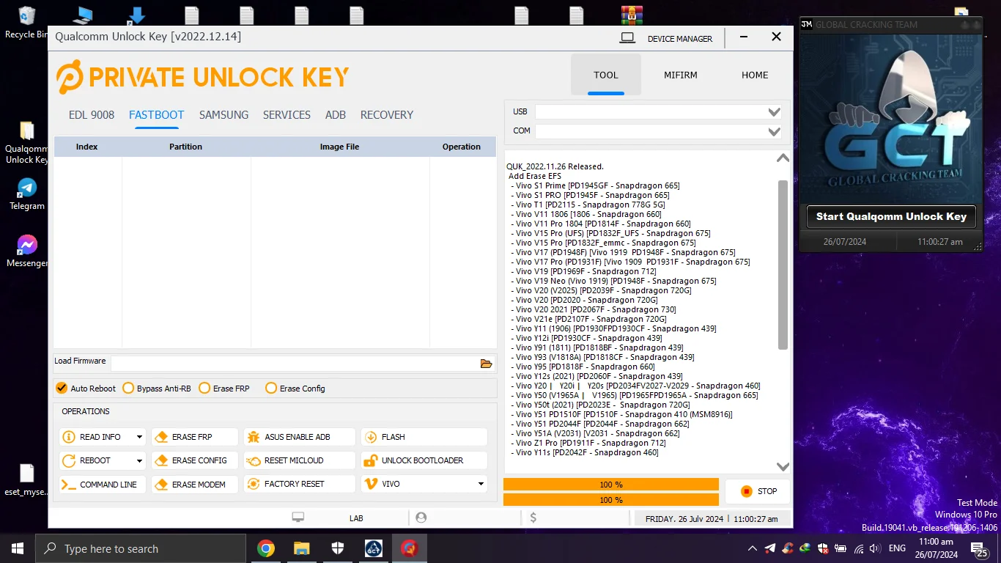The width and height of the screenshot is (1001, 563).
Task: Click the Windows Start button
Action: (x=18, y=548)
